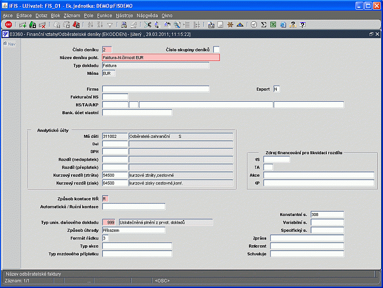The image size is (383, 288).
Task: Click the printer icon
Action: [124, 24]
